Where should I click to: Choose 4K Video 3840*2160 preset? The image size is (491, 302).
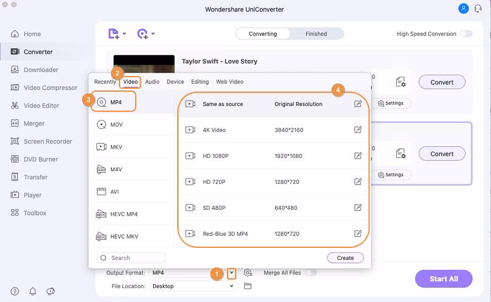pyautogui.click(x=273, y=130)
